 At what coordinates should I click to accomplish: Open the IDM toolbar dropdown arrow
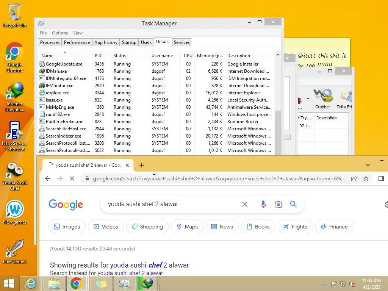[x=308, y=99]
